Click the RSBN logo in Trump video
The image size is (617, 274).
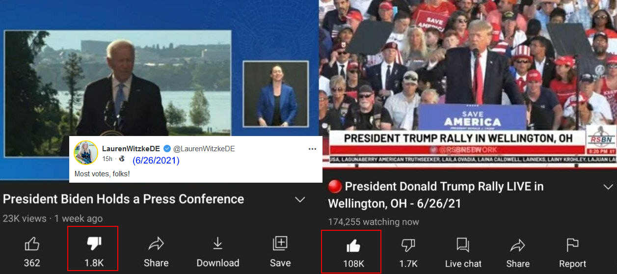coord(601,137)
